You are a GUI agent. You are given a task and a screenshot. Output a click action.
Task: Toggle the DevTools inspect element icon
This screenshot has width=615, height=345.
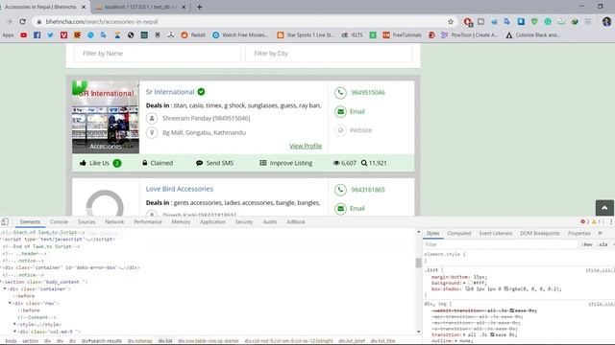coord(5,221)
